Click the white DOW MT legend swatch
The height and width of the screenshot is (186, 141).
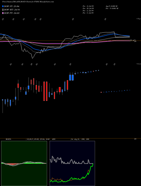click(x=3, y=10)
